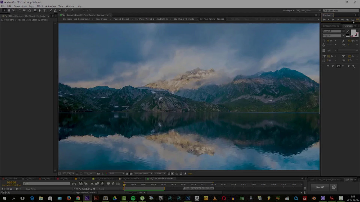This screenshot has height=202, width=360.
Task: Click Toggle Switches / Modes button
Action: (x=85, y=192)
